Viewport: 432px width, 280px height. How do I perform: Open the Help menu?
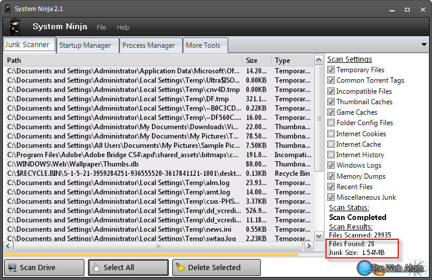pos(123,27)
